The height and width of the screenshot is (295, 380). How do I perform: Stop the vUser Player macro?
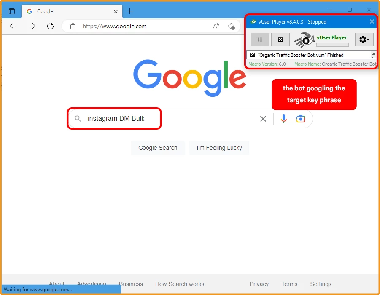tap(280, 40)
